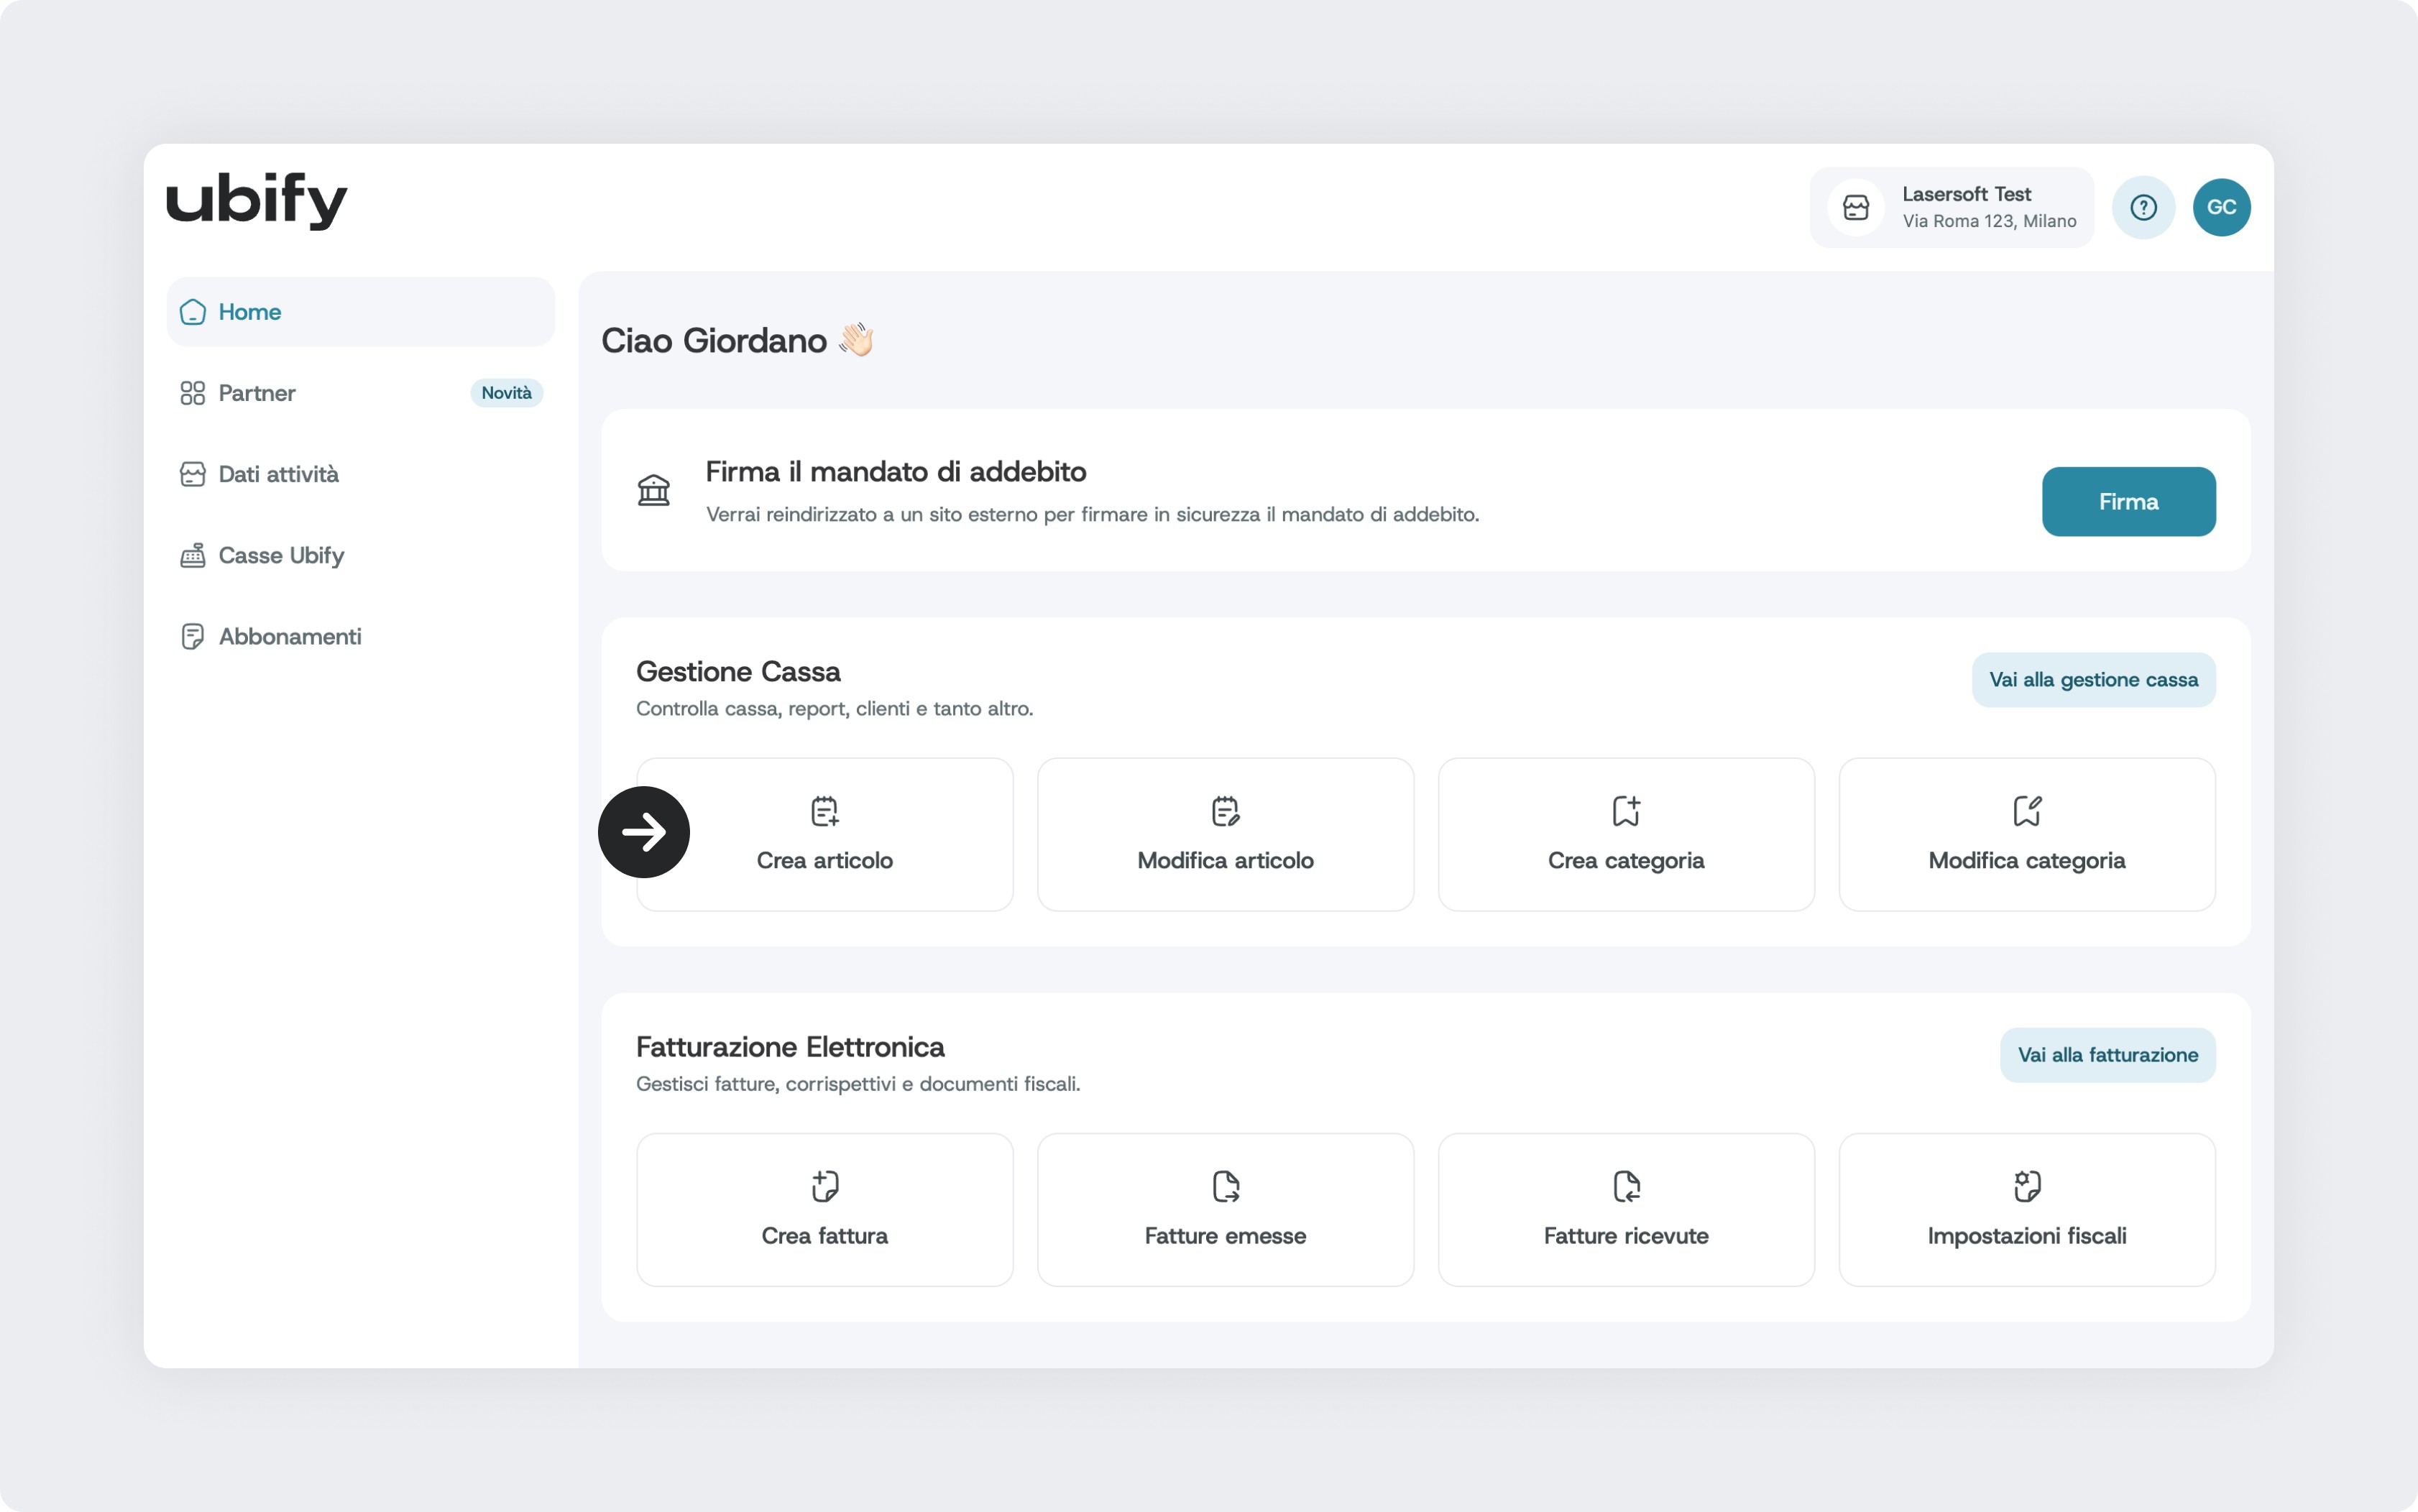Open the Fatture emesse card

pos(1225,1210)
